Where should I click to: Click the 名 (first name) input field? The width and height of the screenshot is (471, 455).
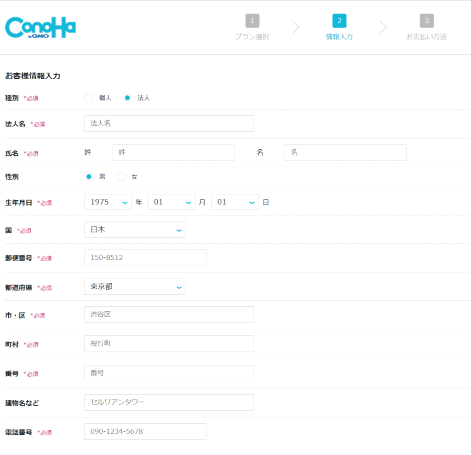tap(345, 152)
